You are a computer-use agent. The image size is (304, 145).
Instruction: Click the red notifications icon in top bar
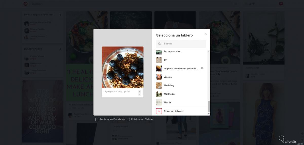[281, 4]
